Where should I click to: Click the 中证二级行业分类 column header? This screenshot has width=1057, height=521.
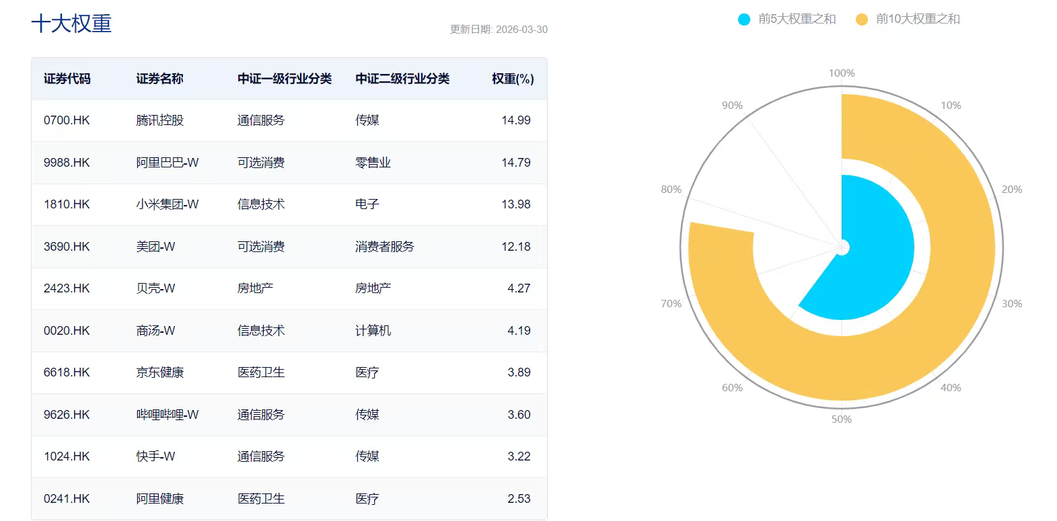tap(402, 79)
